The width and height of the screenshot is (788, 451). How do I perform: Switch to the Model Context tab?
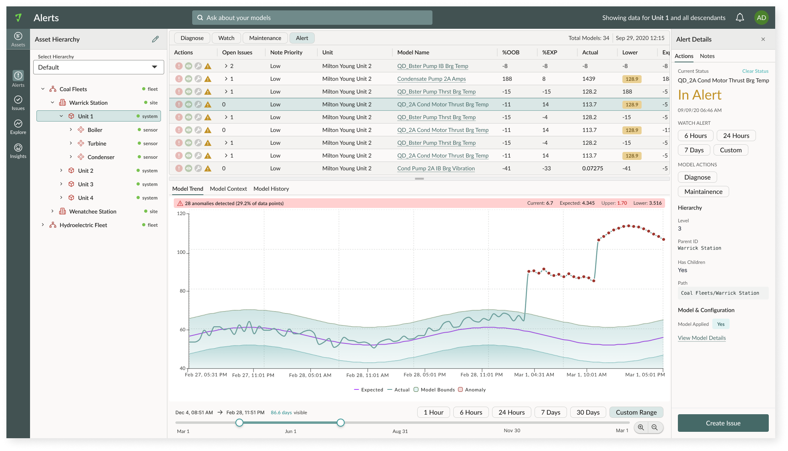(x=228, y=189)
